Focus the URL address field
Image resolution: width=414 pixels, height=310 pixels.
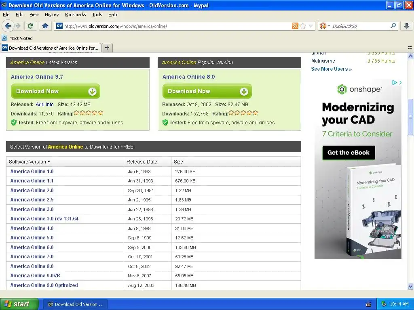176,26
